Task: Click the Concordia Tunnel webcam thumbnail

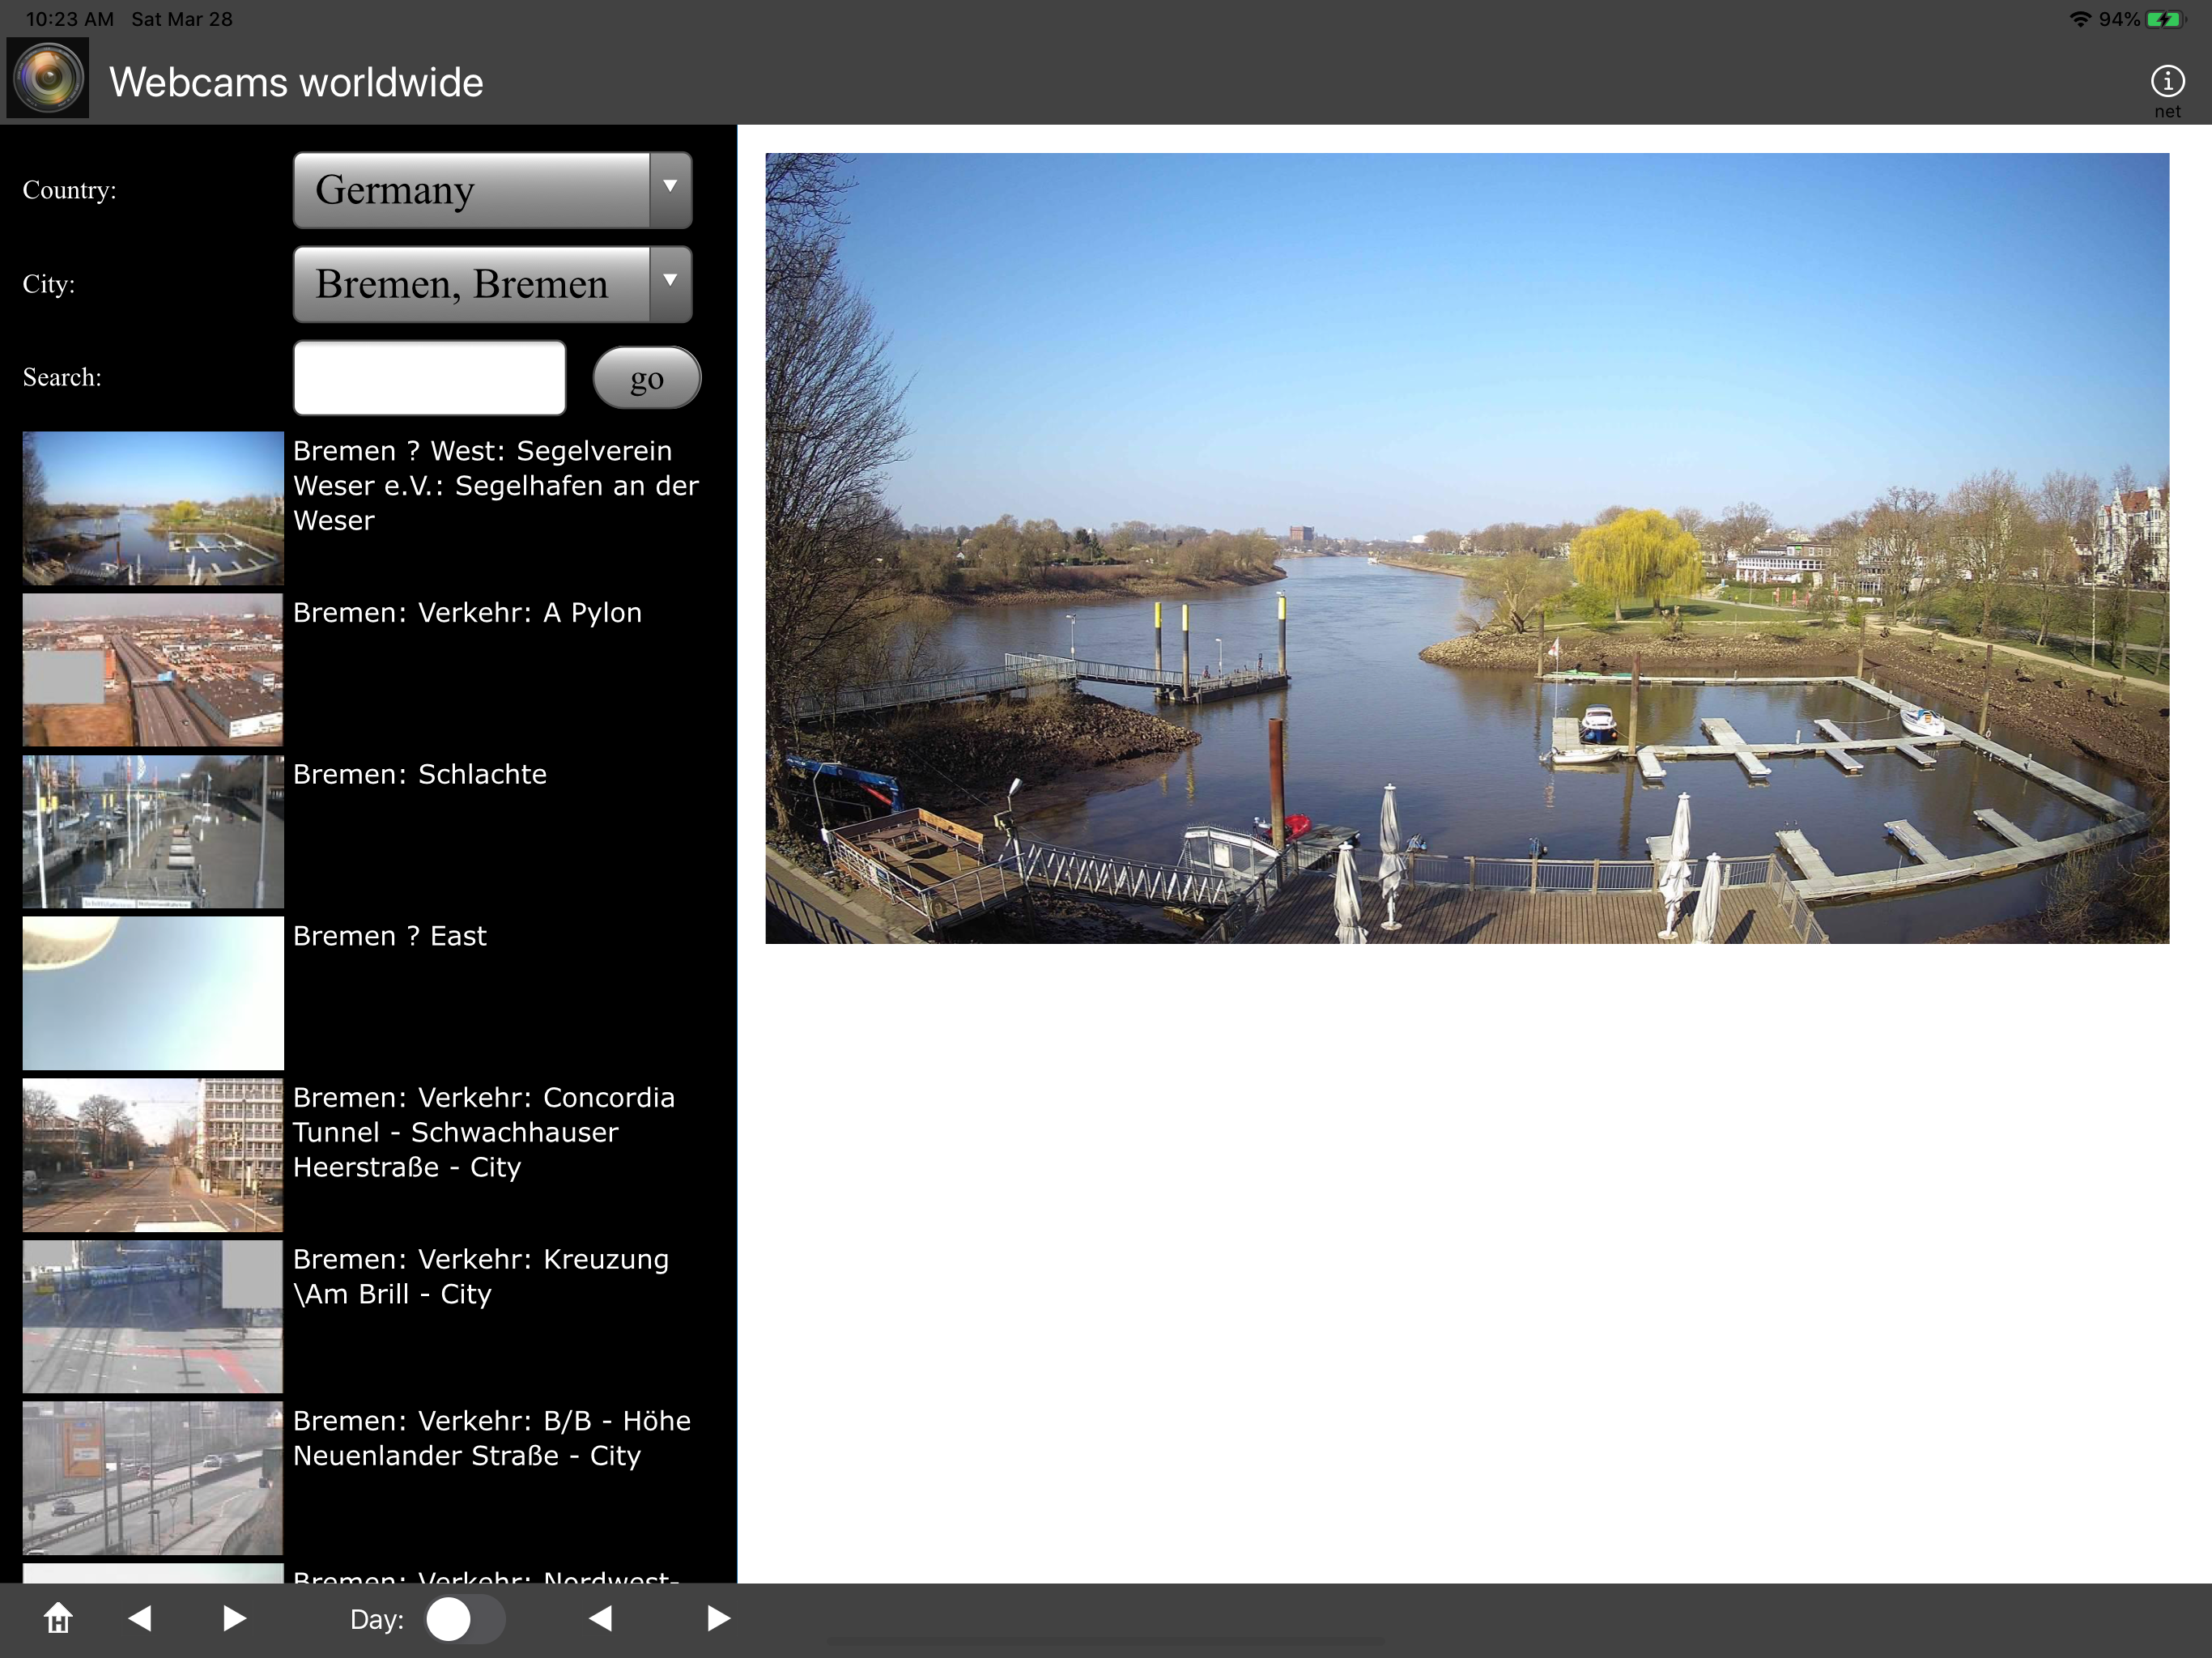Action: point(153,1154)
